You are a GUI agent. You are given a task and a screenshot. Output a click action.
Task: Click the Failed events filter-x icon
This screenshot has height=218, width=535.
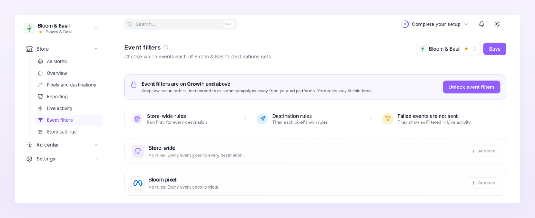click(388, 119)
